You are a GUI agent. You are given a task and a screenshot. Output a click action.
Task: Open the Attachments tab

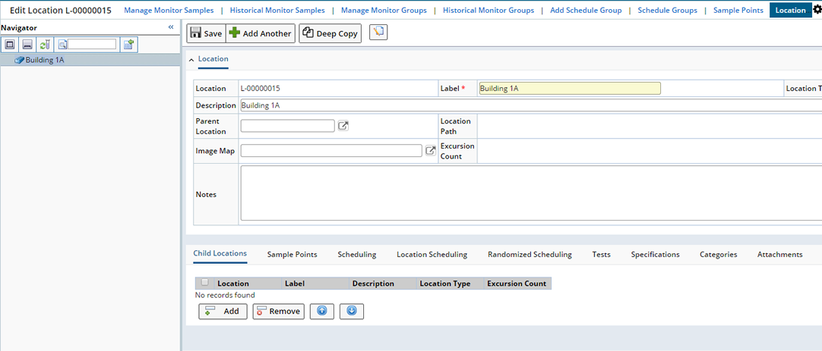[x=779, y=254]
